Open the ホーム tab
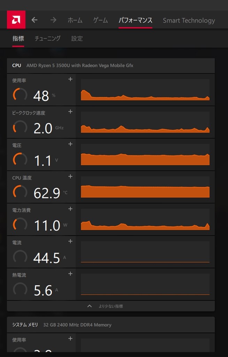 click(75, 20)
